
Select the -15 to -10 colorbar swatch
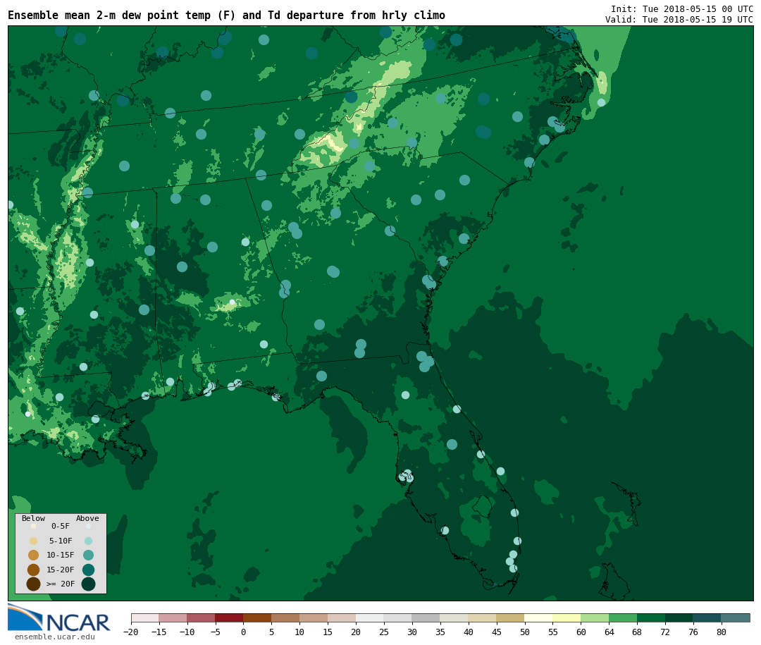[173, 618]
